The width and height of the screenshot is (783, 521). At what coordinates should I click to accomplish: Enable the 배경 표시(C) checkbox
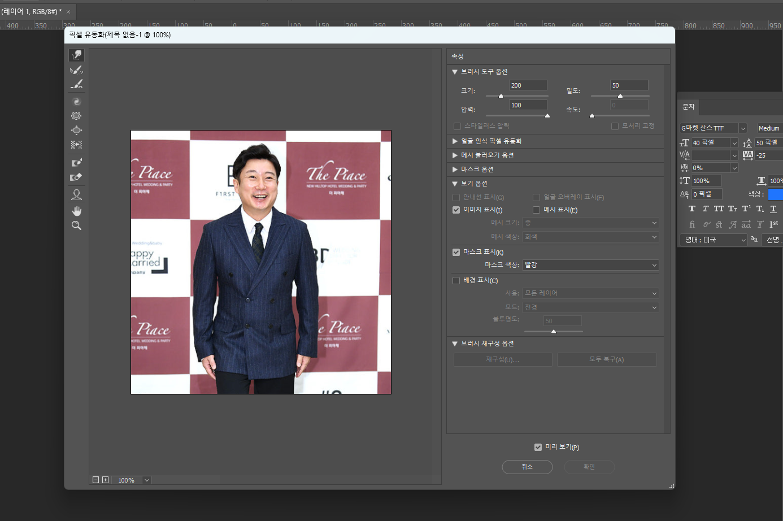coord(456,280)
